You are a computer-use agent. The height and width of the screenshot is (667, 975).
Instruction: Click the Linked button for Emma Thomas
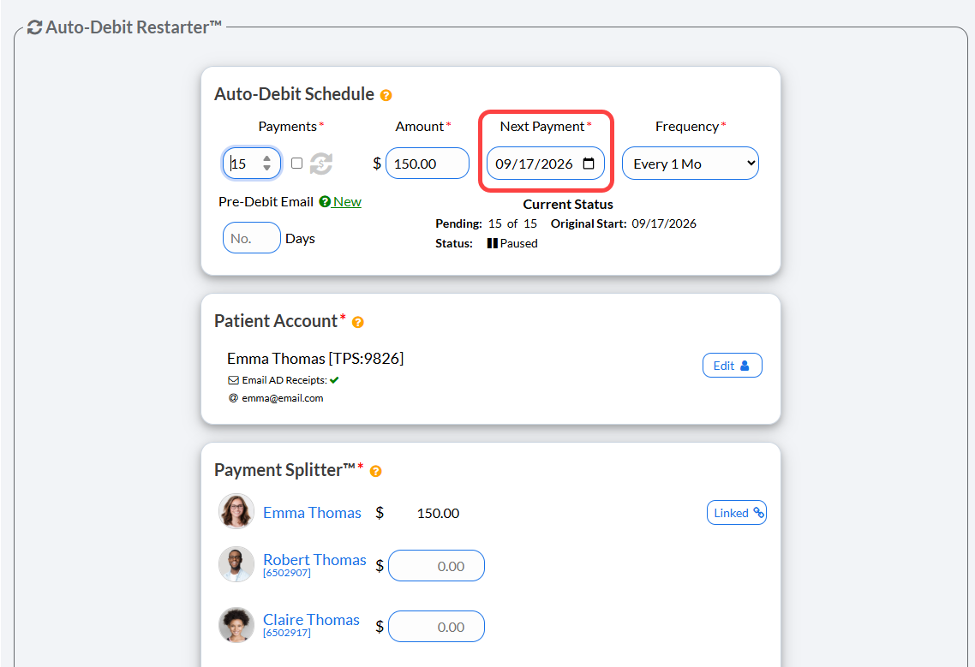tap(736, 513)
